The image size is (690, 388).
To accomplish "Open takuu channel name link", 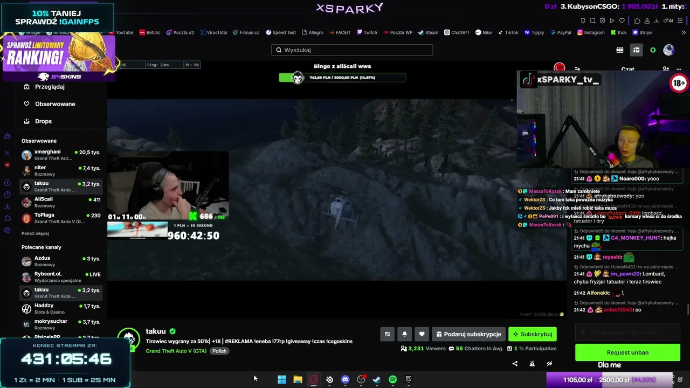I will click(x=156, y=331).
